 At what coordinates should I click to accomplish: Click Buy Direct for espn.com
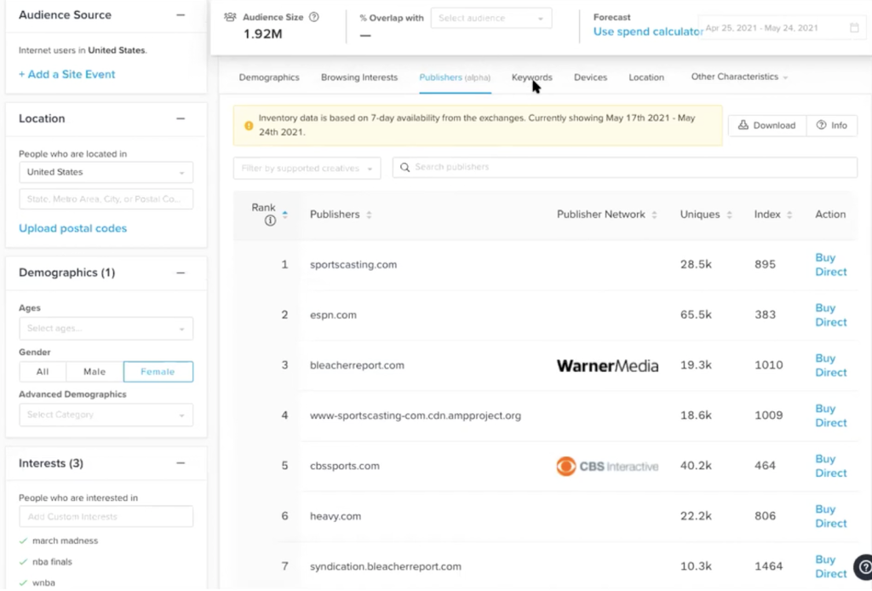coord(831,315)
